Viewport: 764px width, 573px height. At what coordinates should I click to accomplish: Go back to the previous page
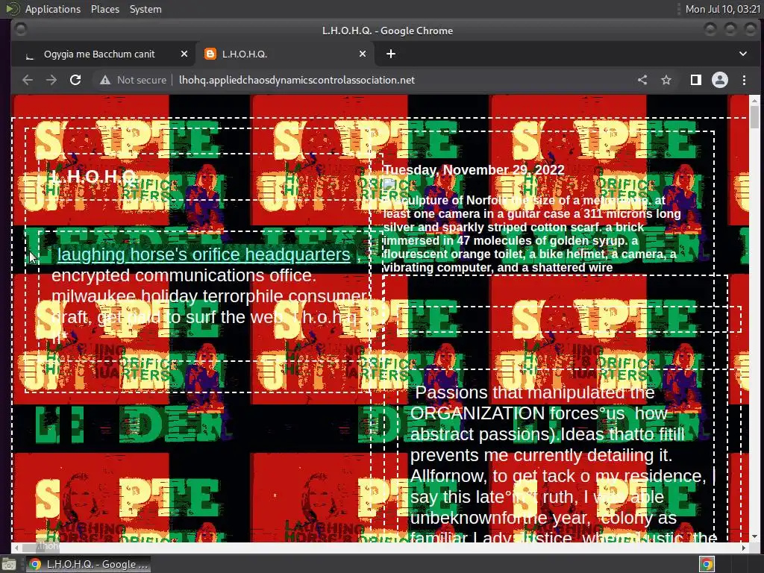pyautogui.click(x=28, y=80)
